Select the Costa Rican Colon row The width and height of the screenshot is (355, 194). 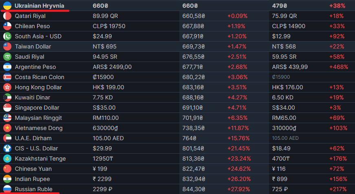point(178,77)
